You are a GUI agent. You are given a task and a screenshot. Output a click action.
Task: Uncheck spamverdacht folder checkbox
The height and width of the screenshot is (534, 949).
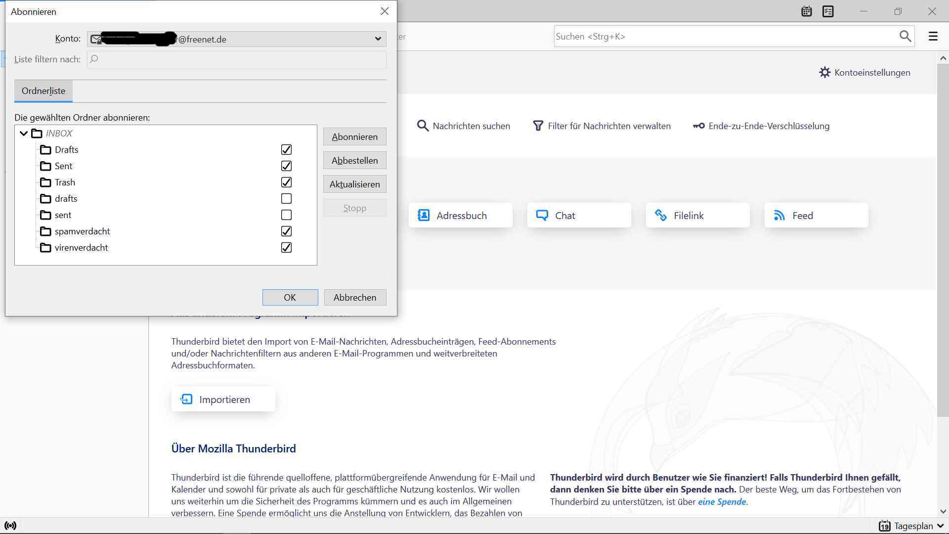(x=286, y=231)
